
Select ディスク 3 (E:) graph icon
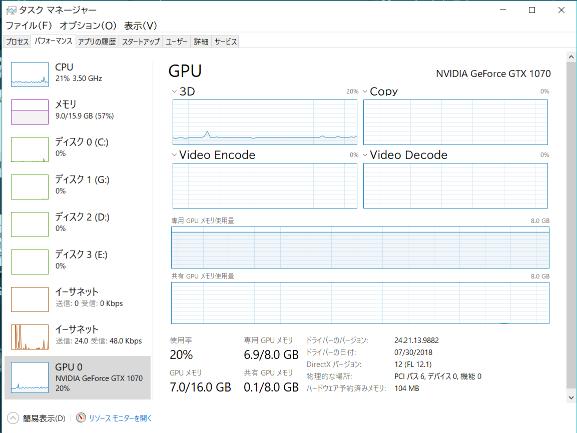coord(30,262)
